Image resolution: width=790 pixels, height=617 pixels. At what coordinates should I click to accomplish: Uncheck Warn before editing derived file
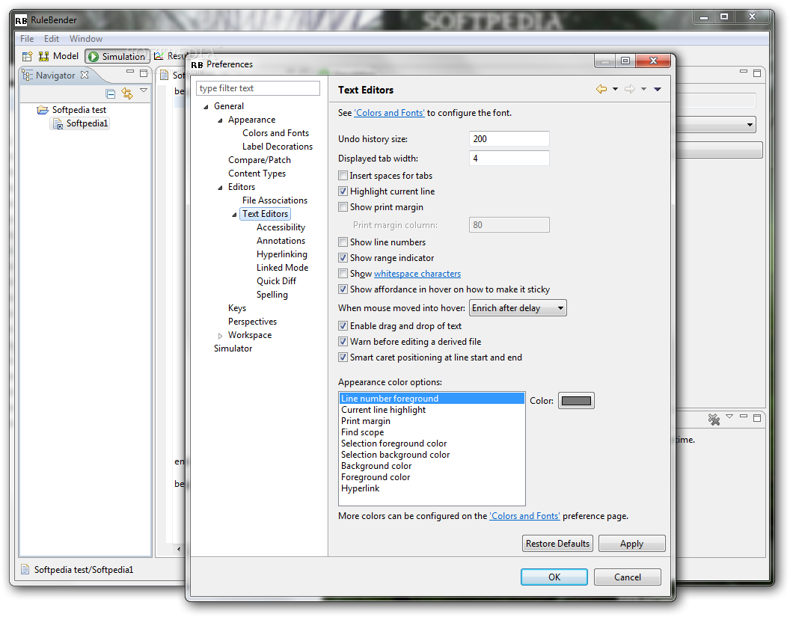click(343, 341)
